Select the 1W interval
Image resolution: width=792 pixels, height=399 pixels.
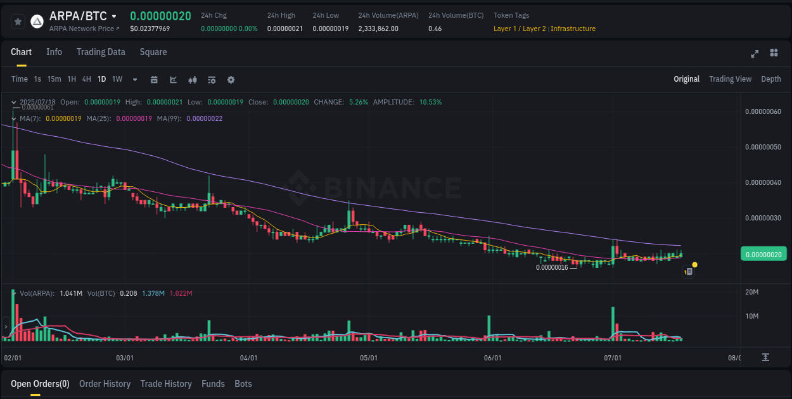point(117,79)
